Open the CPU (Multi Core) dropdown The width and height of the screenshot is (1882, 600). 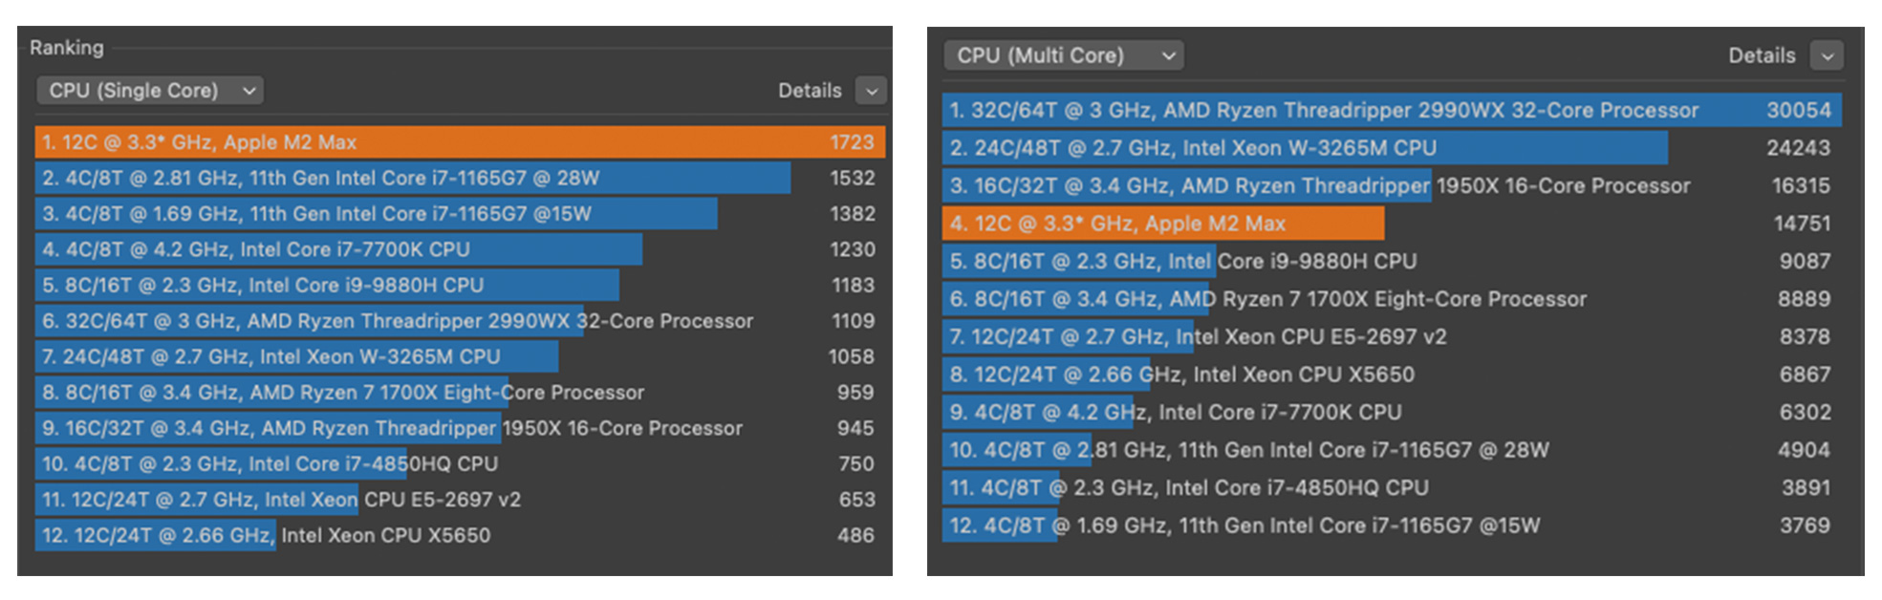tap(1063, 55)
